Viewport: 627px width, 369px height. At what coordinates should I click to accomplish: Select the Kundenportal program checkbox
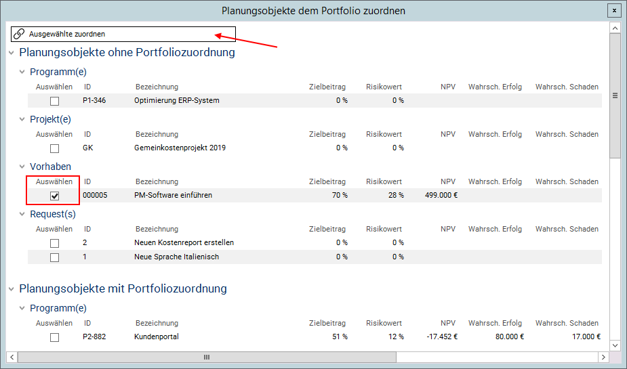pyautogui.click(x=55, y=337)
